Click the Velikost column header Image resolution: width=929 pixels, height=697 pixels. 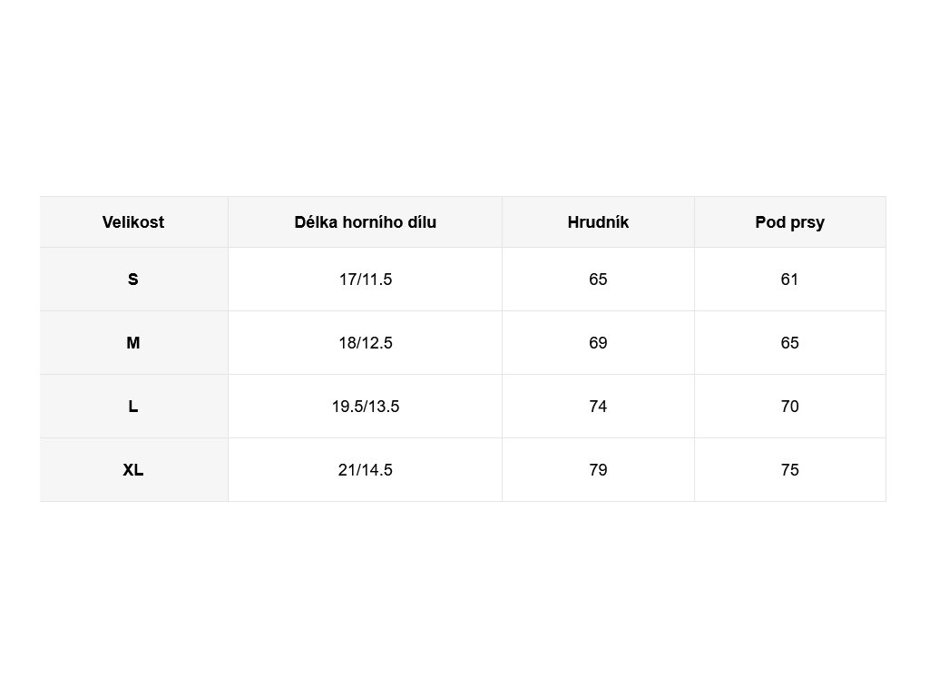(x=133, y=222)
